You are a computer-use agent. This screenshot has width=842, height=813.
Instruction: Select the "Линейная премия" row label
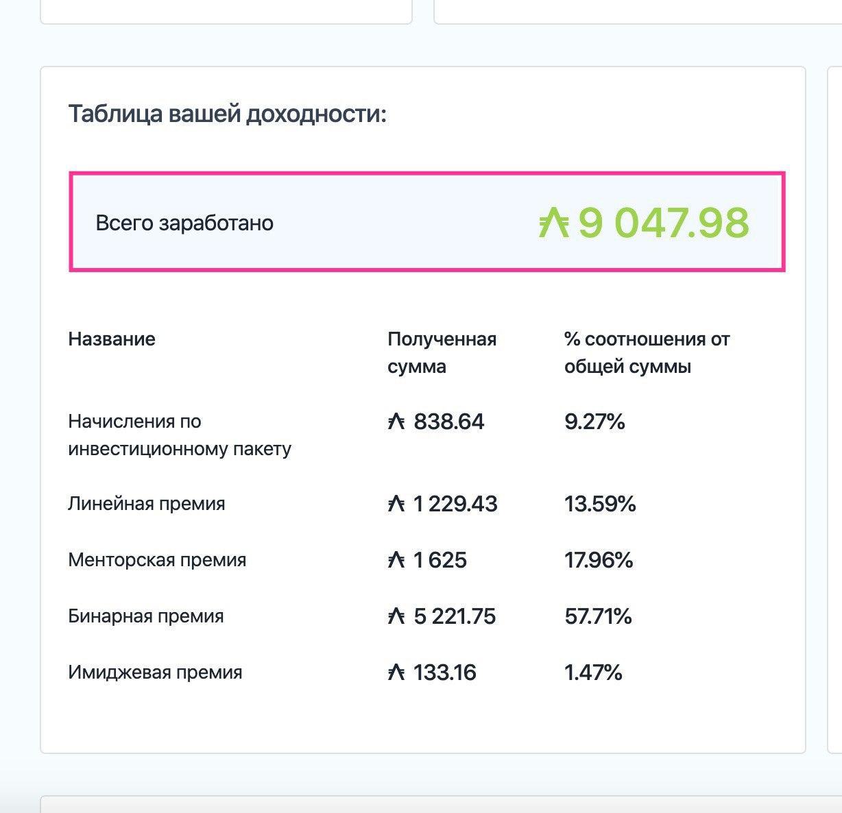point(147,504)
